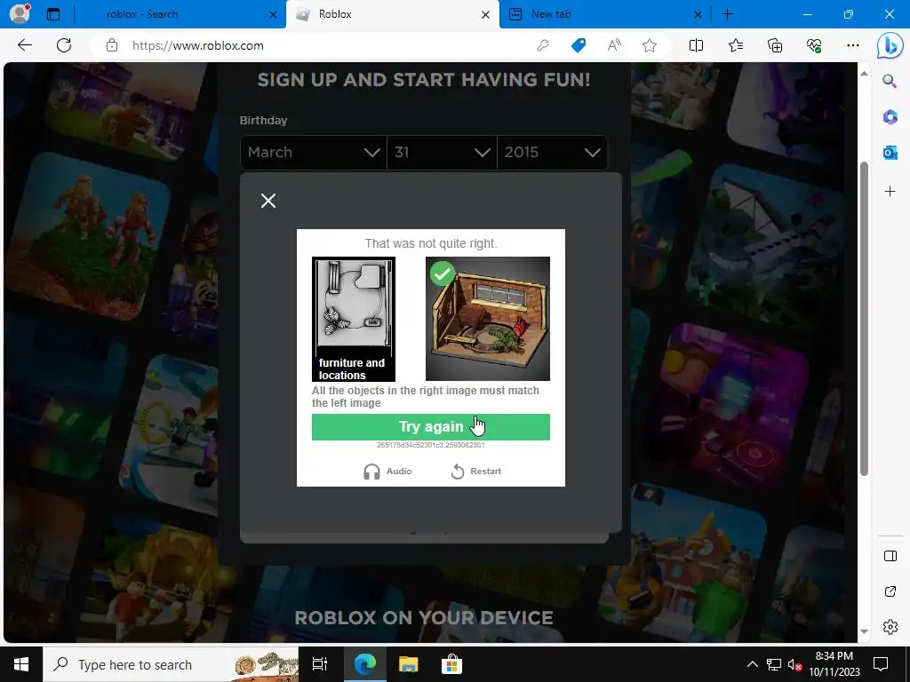The image size is (910, 682).
Task: Restart the captcha challenge
Action: (x=476, y=472)
